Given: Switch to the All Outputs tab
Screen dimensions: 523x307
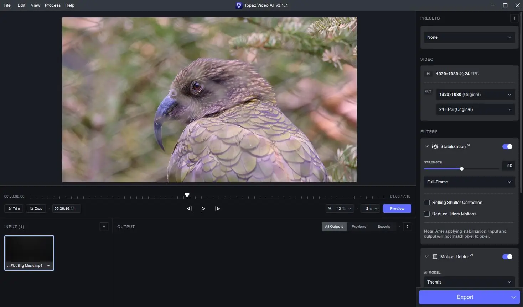Looking at the screenshot, I should click(x=334, y=227).
